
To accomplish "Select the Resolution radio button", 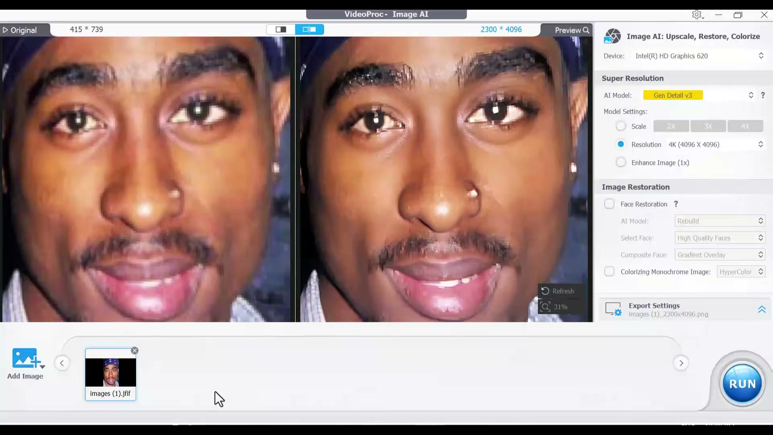I will click(x=621, y=144).
